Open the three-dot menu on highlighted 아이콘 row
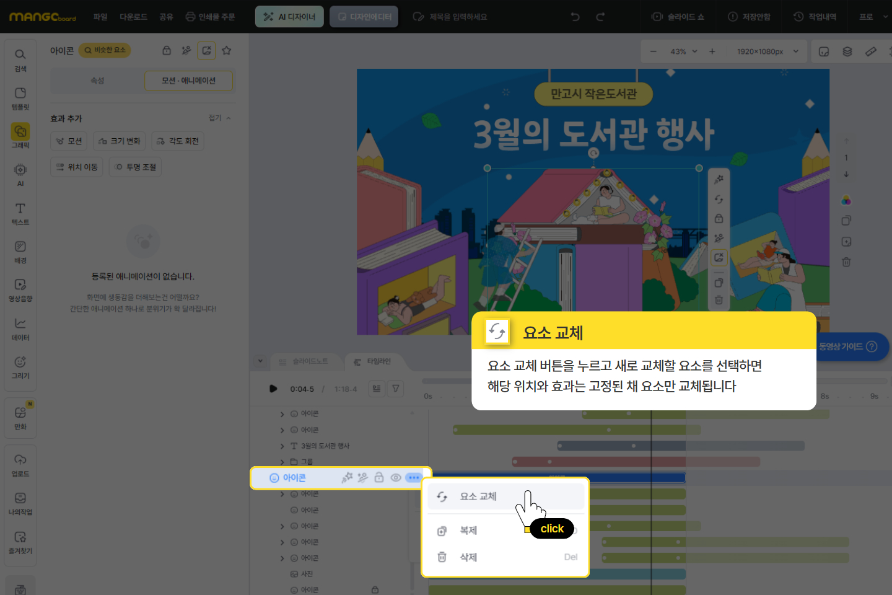Viewport: 892px width, 595px height. 414,478
